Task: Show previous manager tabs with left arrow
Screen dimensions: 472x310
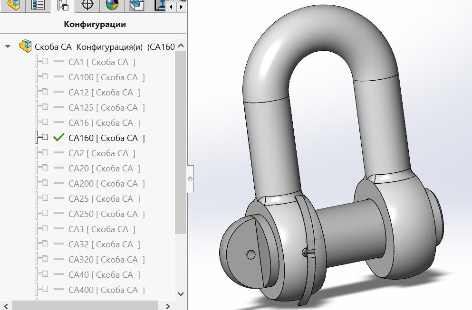Action: tap(171, 7)
